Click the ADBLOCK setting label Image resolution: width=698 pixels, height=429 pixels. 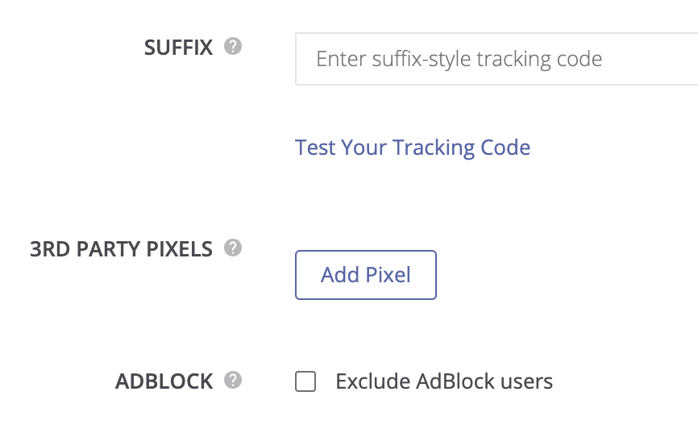(x=164, y=381)
